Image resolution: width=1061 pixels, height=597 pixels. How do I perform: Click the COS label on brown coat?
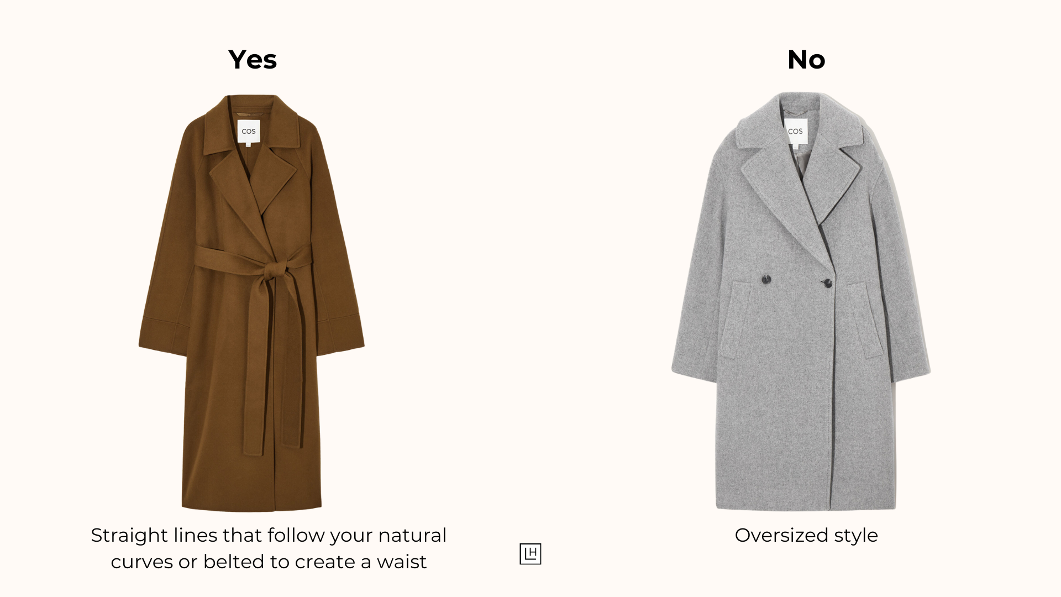coord(249,132)
